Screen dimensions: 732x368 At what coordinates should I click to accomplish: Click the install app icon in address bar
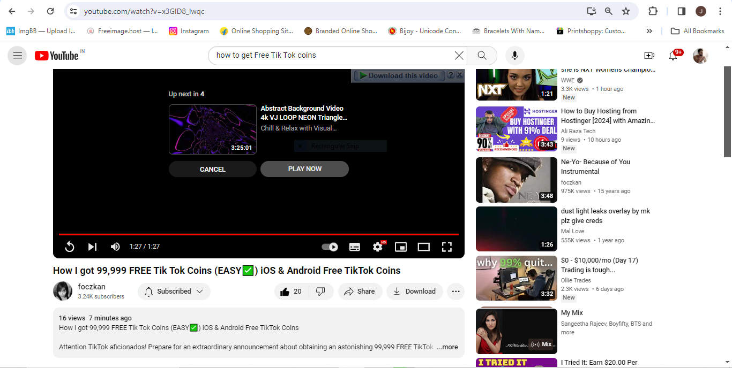coord(592,11)
